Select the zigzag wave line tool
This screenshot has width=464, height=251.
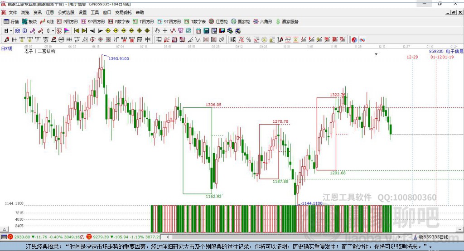click(198, 40)
